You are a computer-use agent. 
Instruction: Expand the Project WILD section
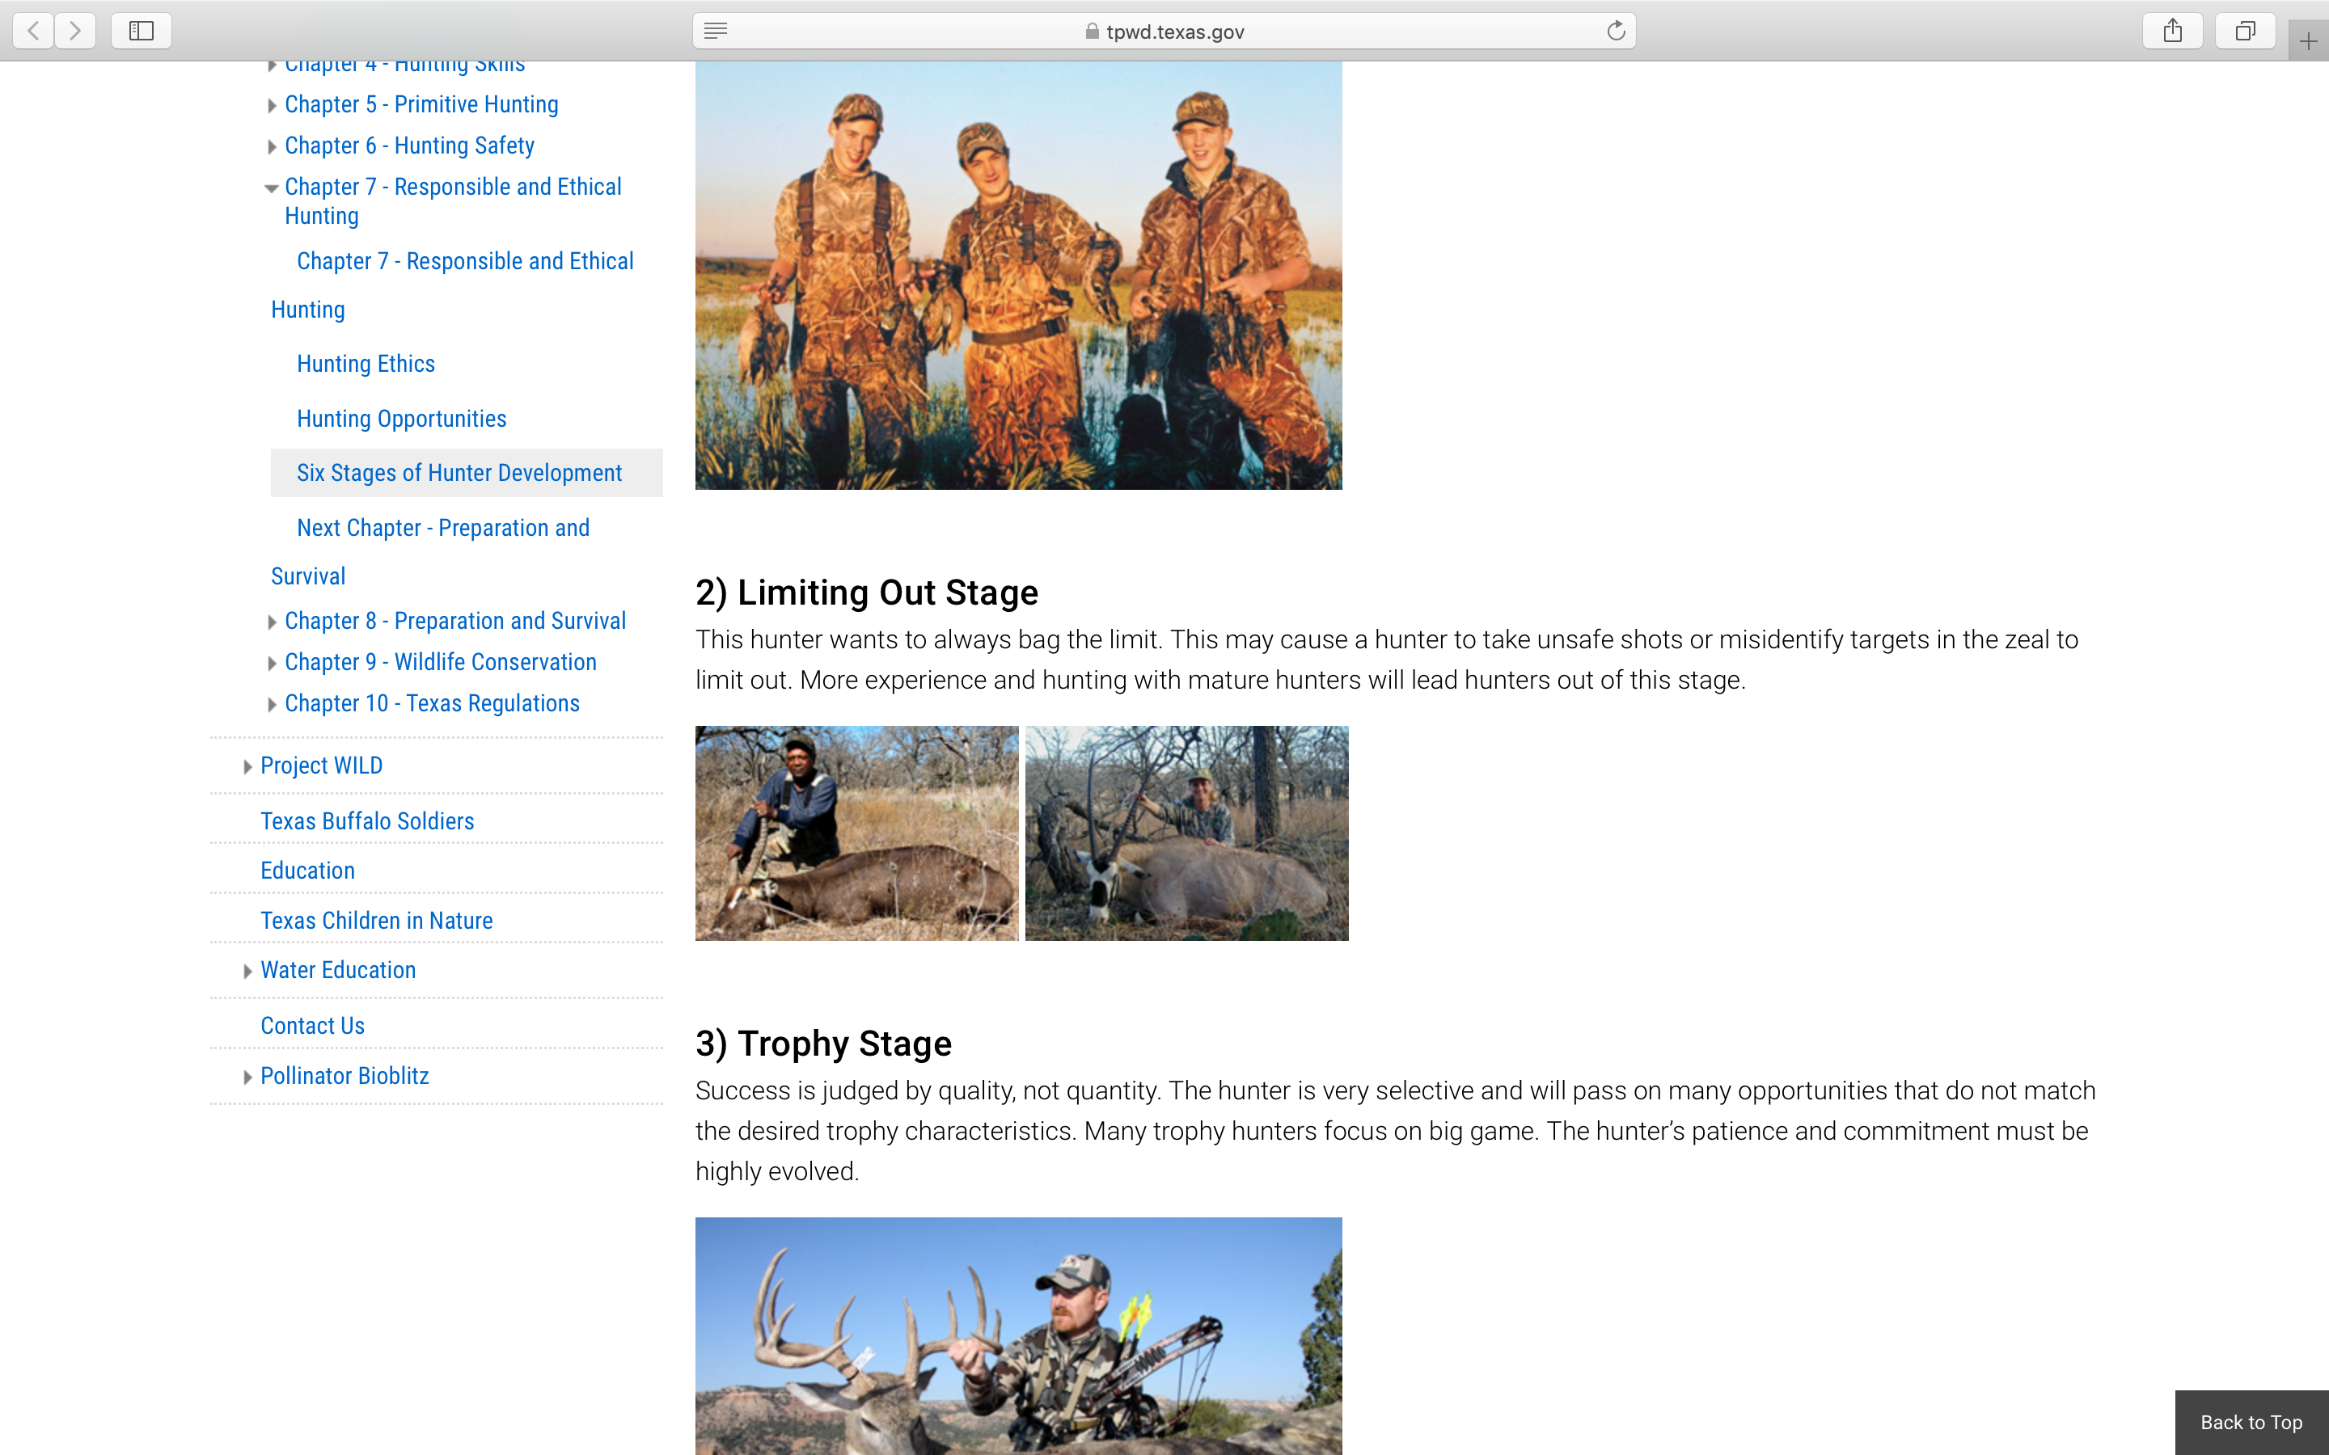247,767
